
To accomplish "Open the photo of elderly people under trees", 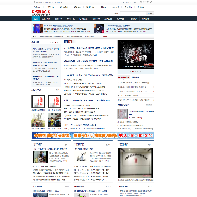I will [x=38, y=120].
